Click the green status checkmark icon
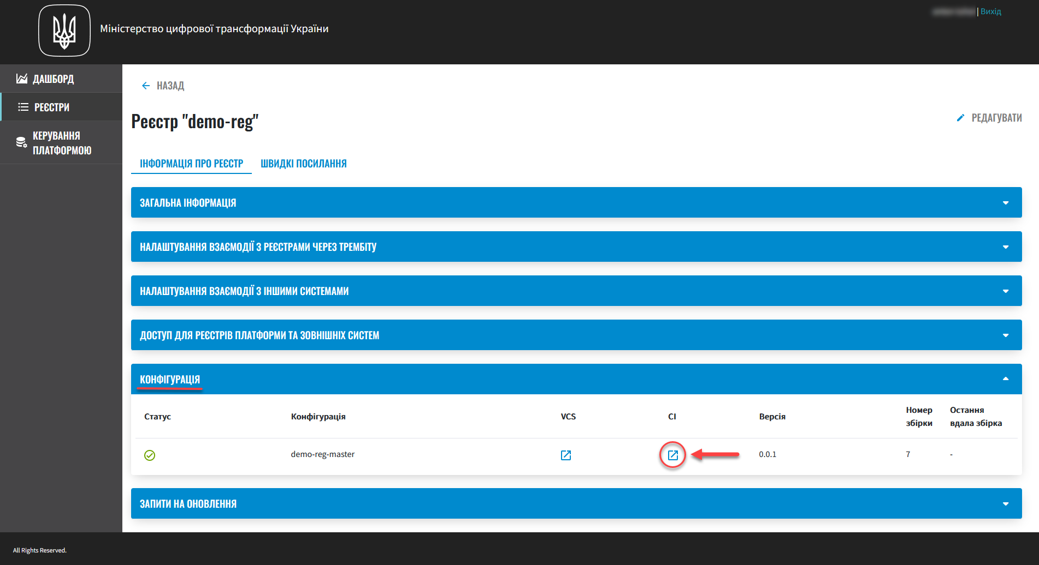Viewport: 1039px width, 565px height. (150, 455)
